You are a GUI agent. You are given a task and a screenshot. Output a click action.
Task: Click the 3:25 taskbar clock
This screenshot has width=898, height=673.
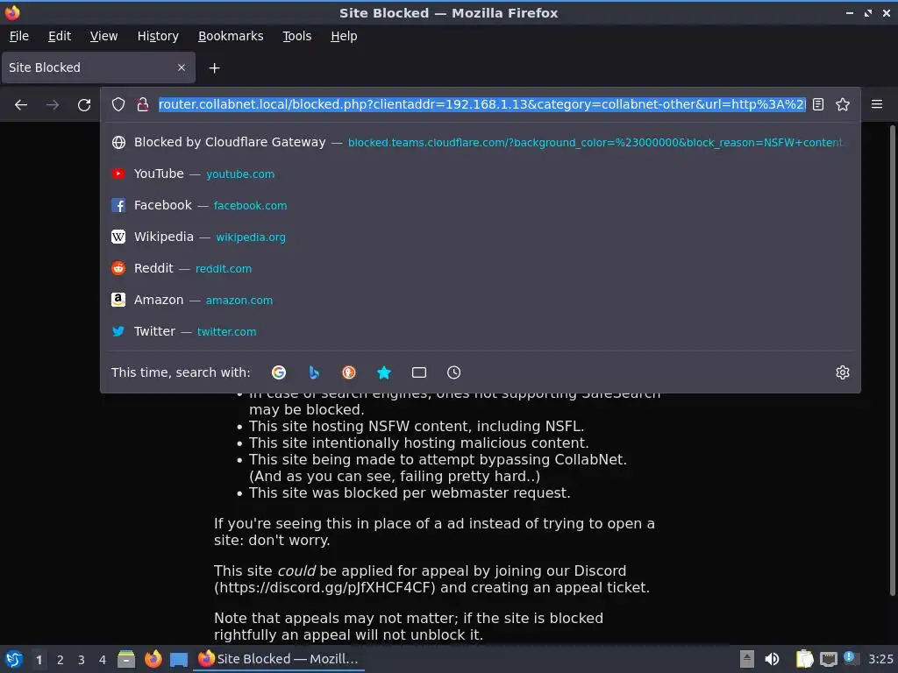pyautogui.click(x=880, y=659)
